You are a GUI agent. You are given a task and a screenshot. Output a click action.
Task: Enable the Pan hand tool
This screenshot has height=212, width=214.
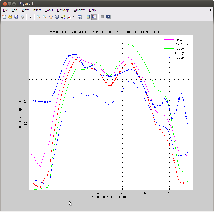[x=51, y=17]
